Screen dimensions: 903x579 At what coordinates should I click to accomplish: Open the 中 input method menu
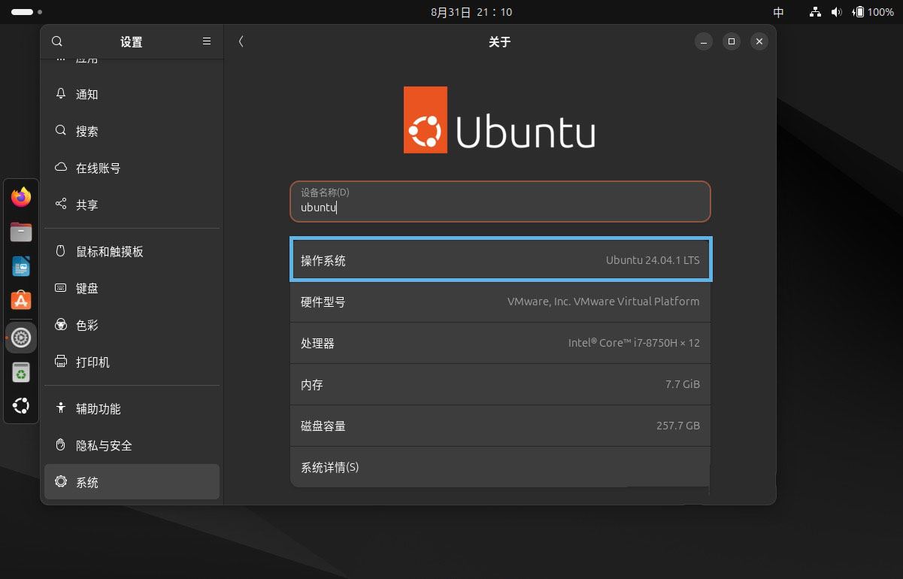click(x=779, y=12)
